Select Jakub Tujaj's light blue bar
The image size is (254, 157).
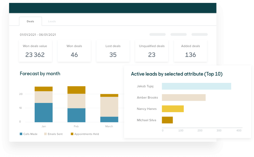(x=196, y=86)
